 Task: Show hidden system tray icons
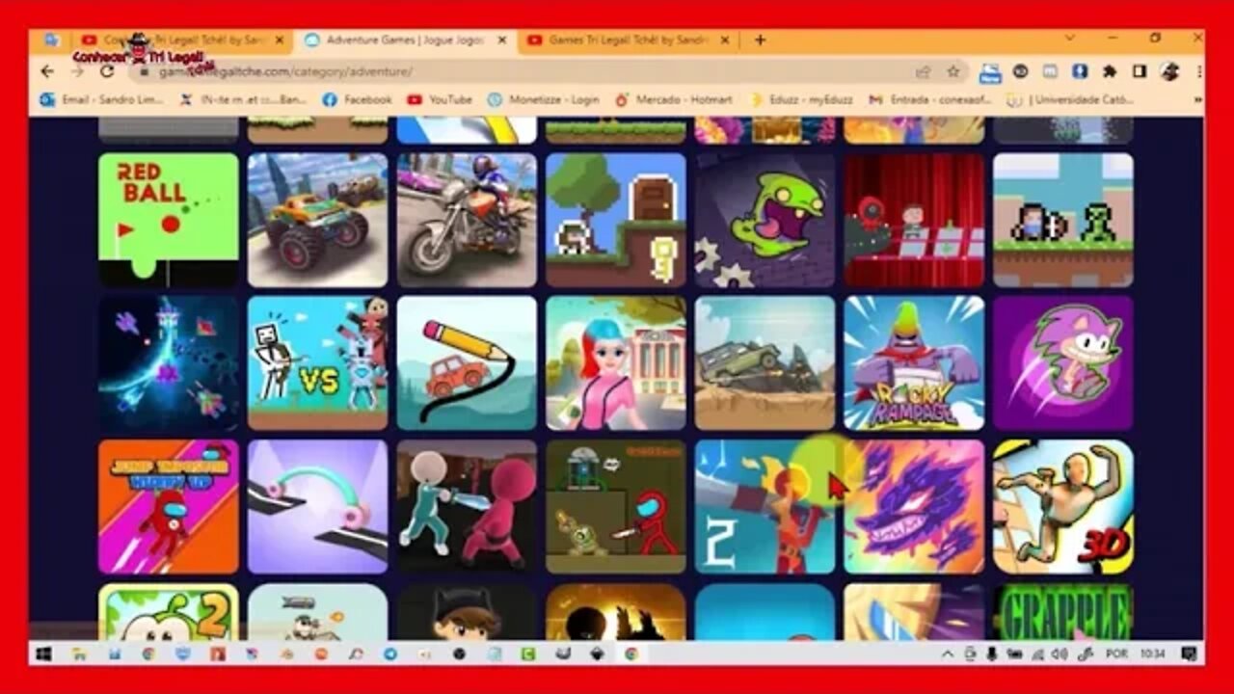[948, 654]
